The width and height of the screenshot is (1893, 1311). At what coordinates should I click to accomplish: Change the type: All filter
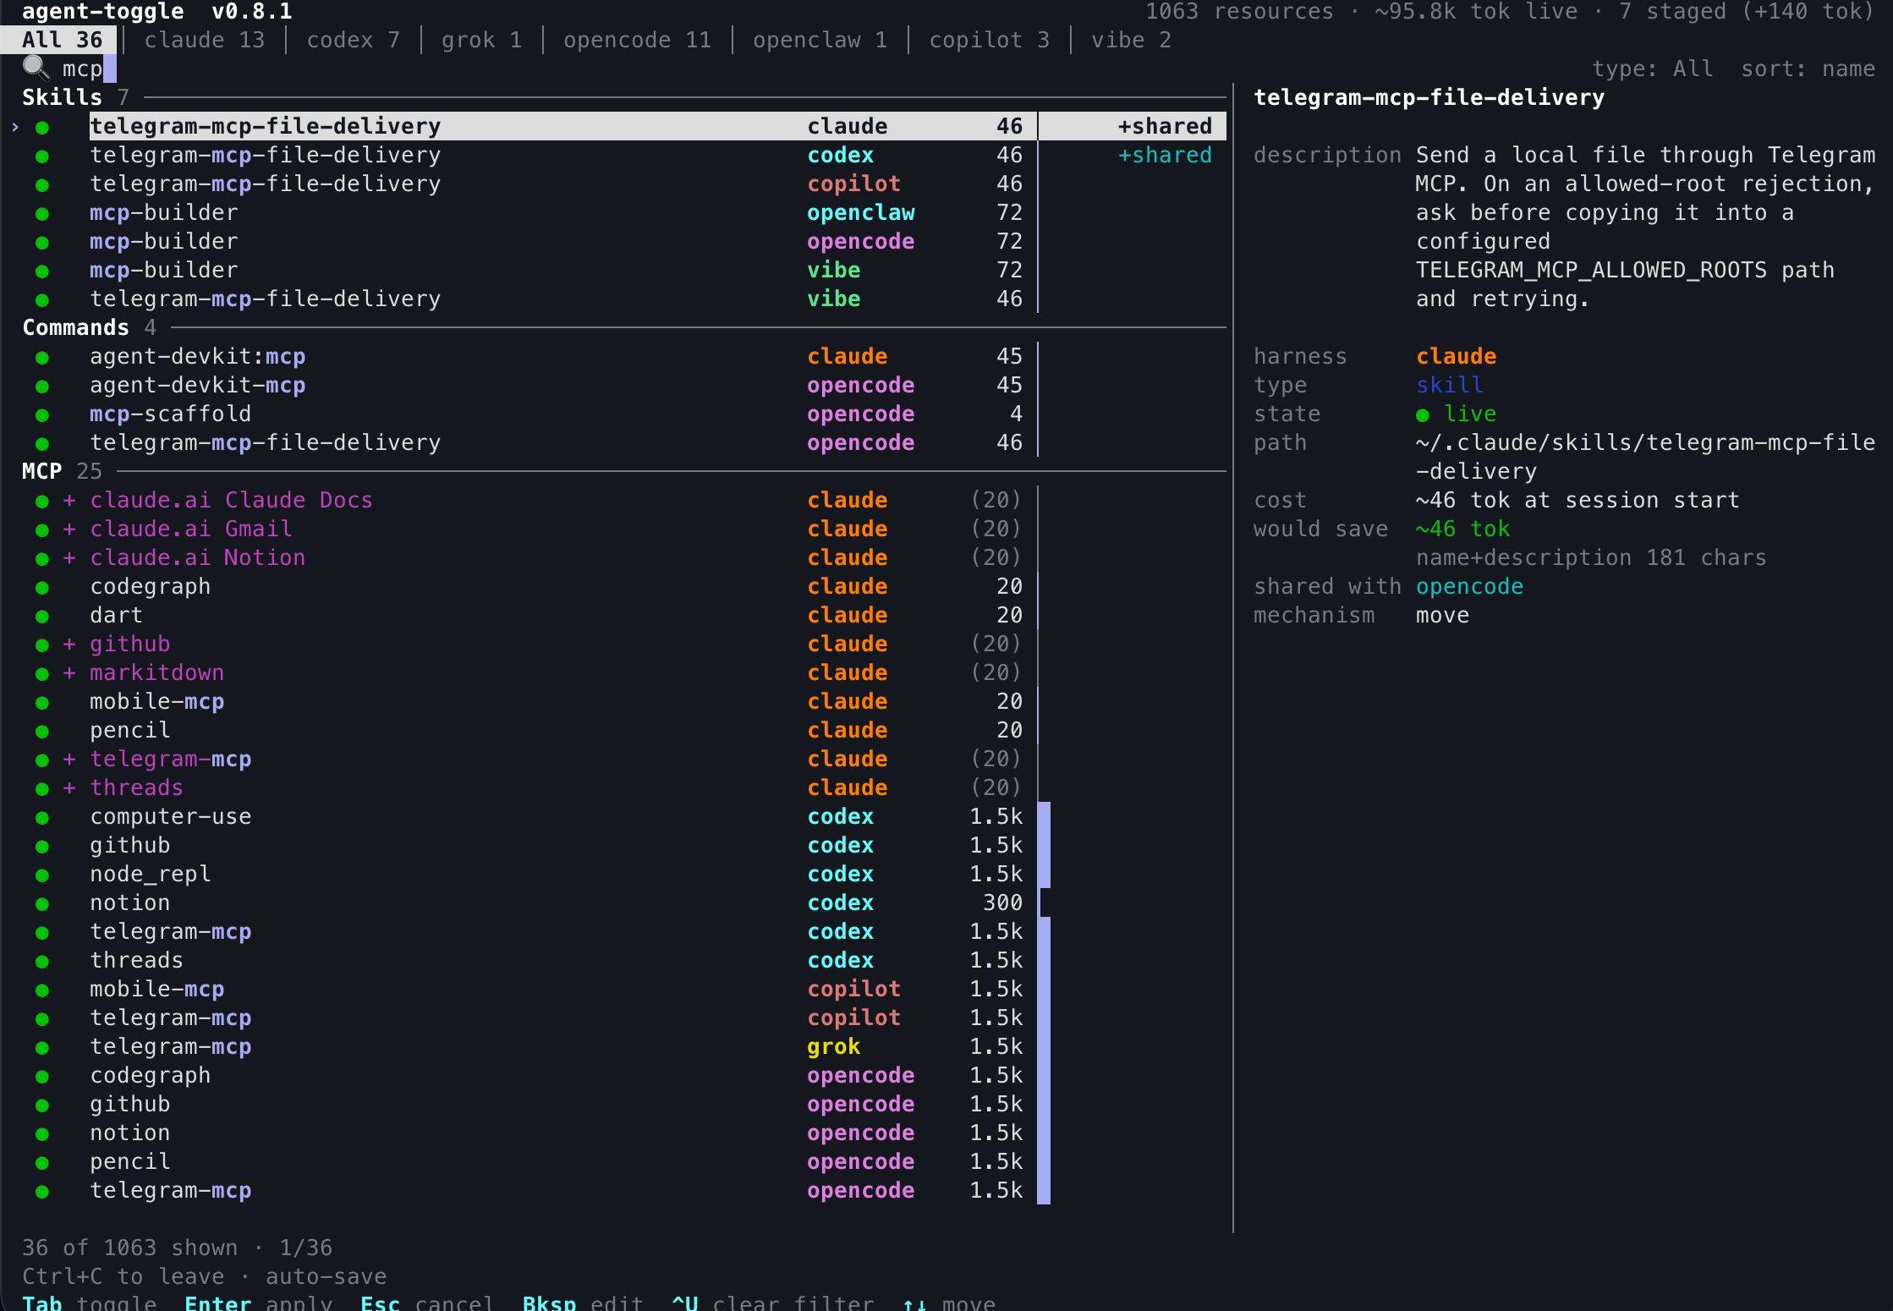(x=1653, y=69)
